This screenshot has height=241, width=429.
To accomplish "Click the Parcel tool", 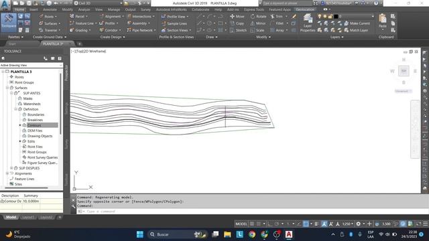I will [x=79, y=16].
